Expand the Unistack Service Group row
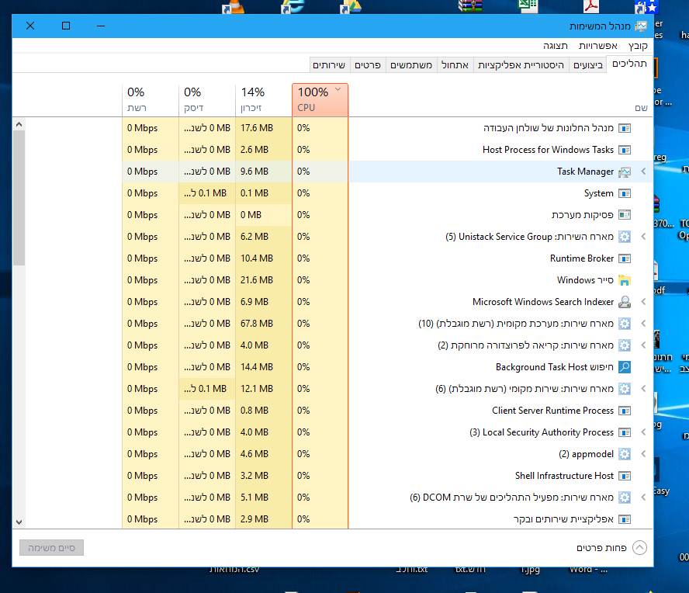689x593 pixels. (643, 237)
